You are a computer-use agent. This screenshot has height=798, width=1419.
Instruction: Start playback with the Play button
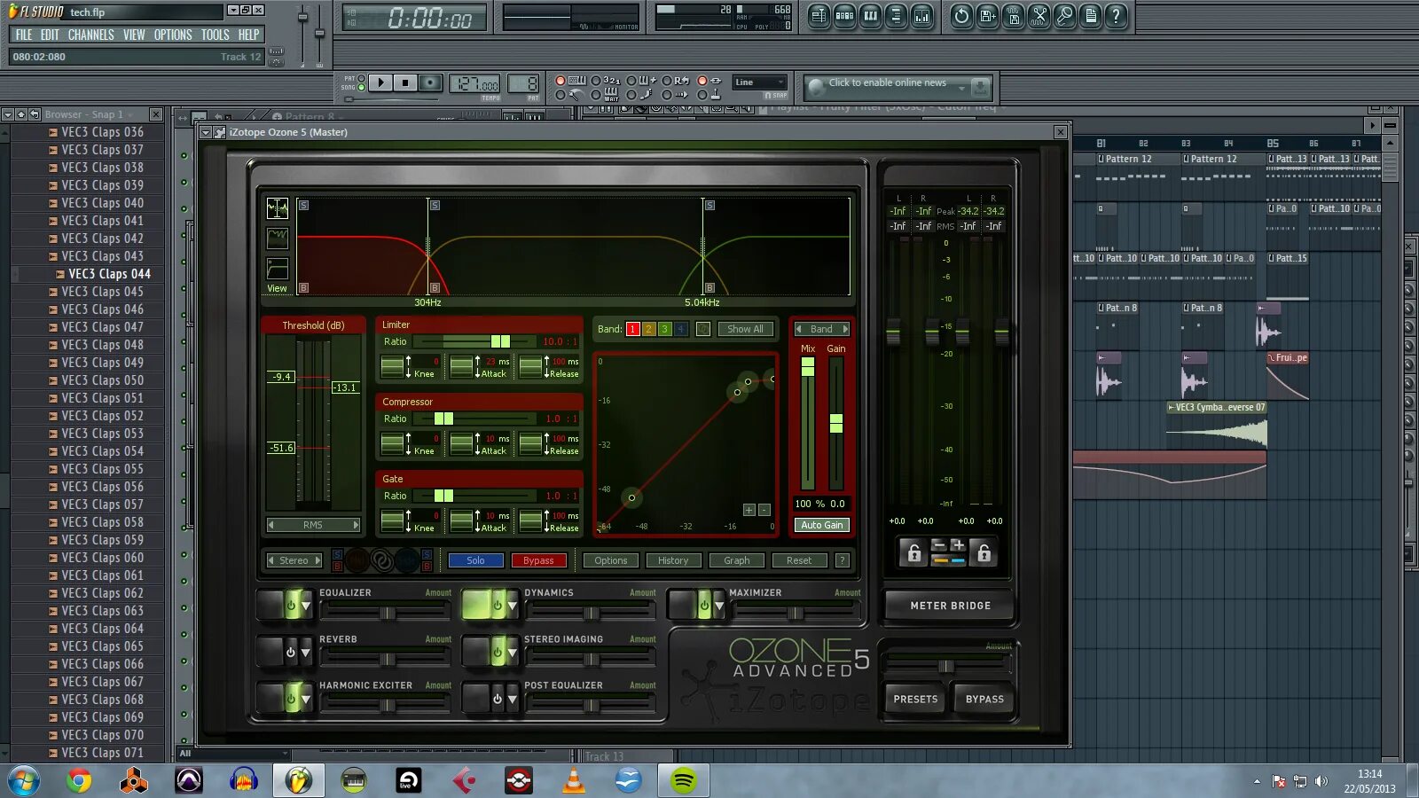click(x=380, y=82)
